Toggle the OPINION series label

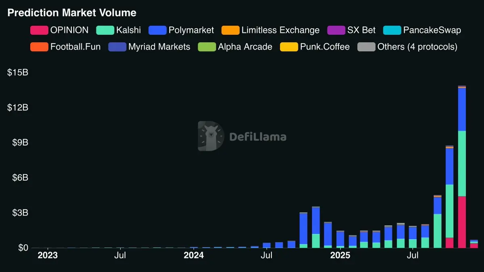69,30
